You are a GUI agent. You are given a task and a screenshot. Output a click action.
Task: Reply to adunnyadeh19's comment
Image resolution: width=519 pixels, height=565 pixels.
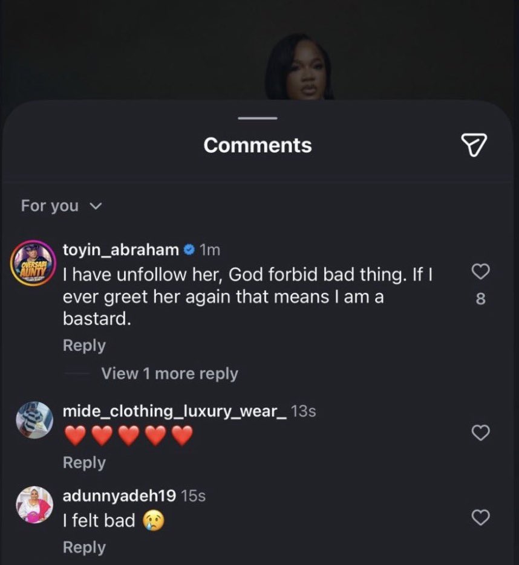(x=84, y=547)
